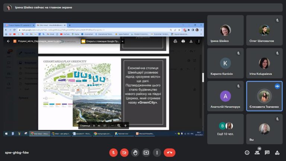Turn on your camera in the Meet toolbar

coord(124,152)
